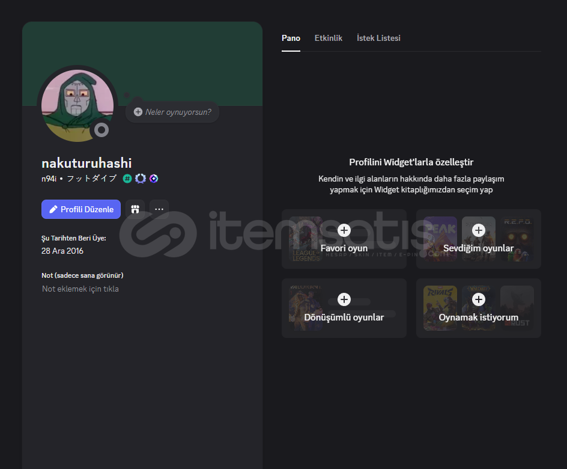Click the Rivals game cover thumbnail
The image size is (567, 469).
[x=440, y=308]
